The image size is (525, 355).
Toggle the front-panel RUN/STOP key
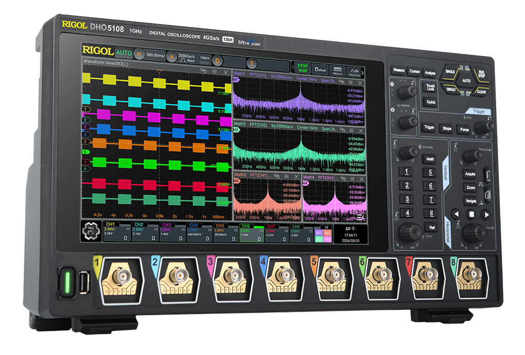click(x=481, y=74)
